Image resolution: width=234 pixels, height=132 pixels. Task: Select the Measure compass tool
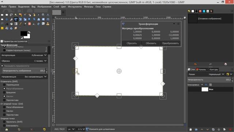48,15
